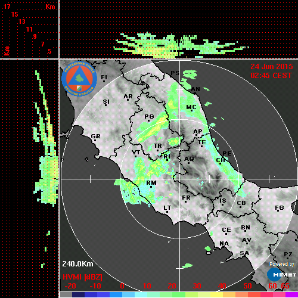Click the HVMI [dBZ] legend title
This screenshot has height=298, width=298.
tap(82, 277)
